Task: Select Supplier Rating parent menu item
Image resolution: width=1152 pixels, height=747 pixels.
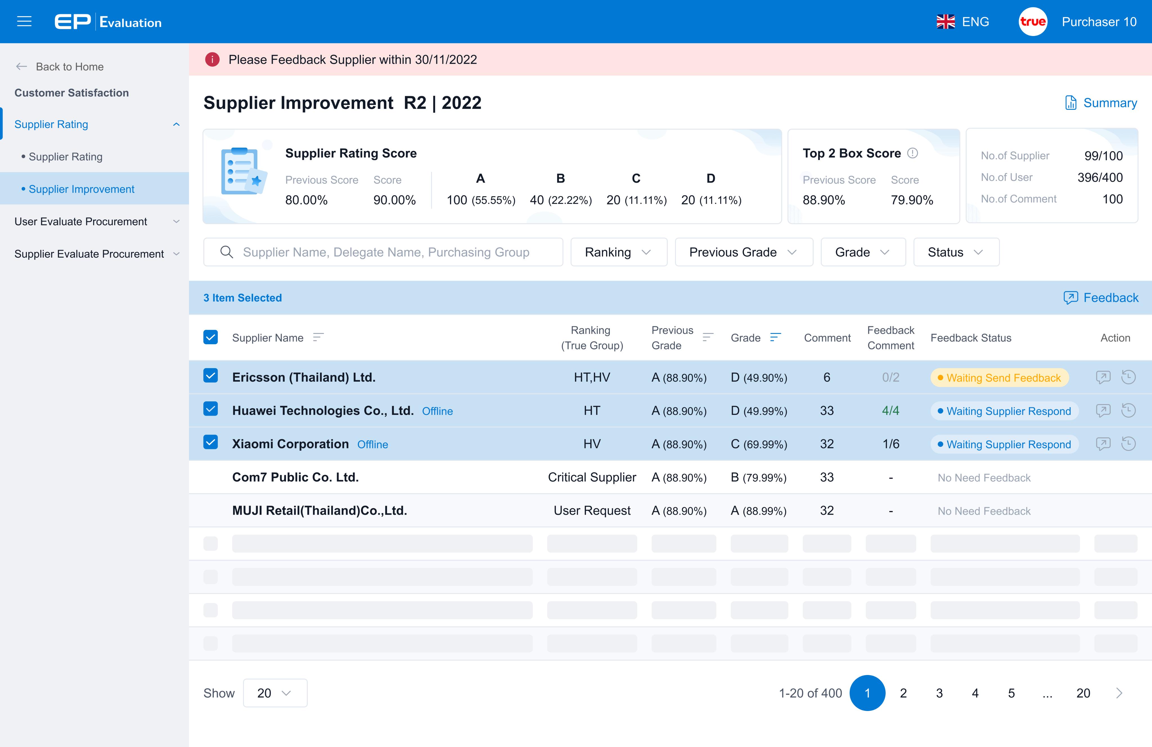Action: click(95, 124)
